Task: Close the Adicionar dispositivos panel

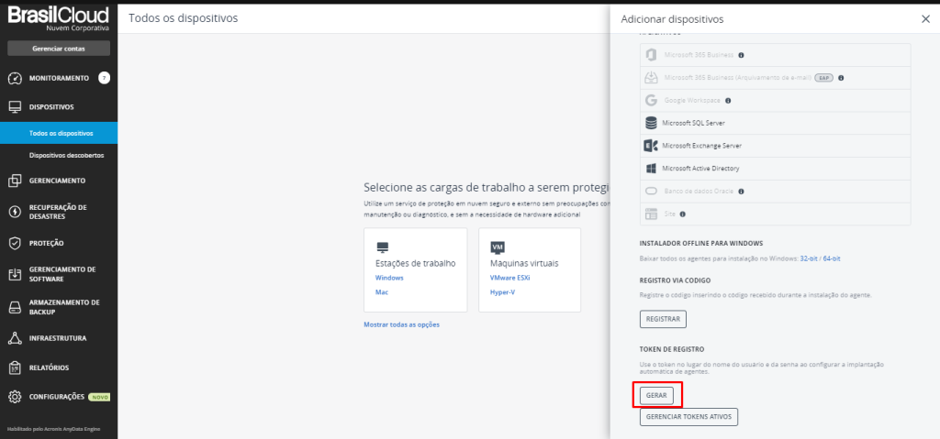Action: 925,19
